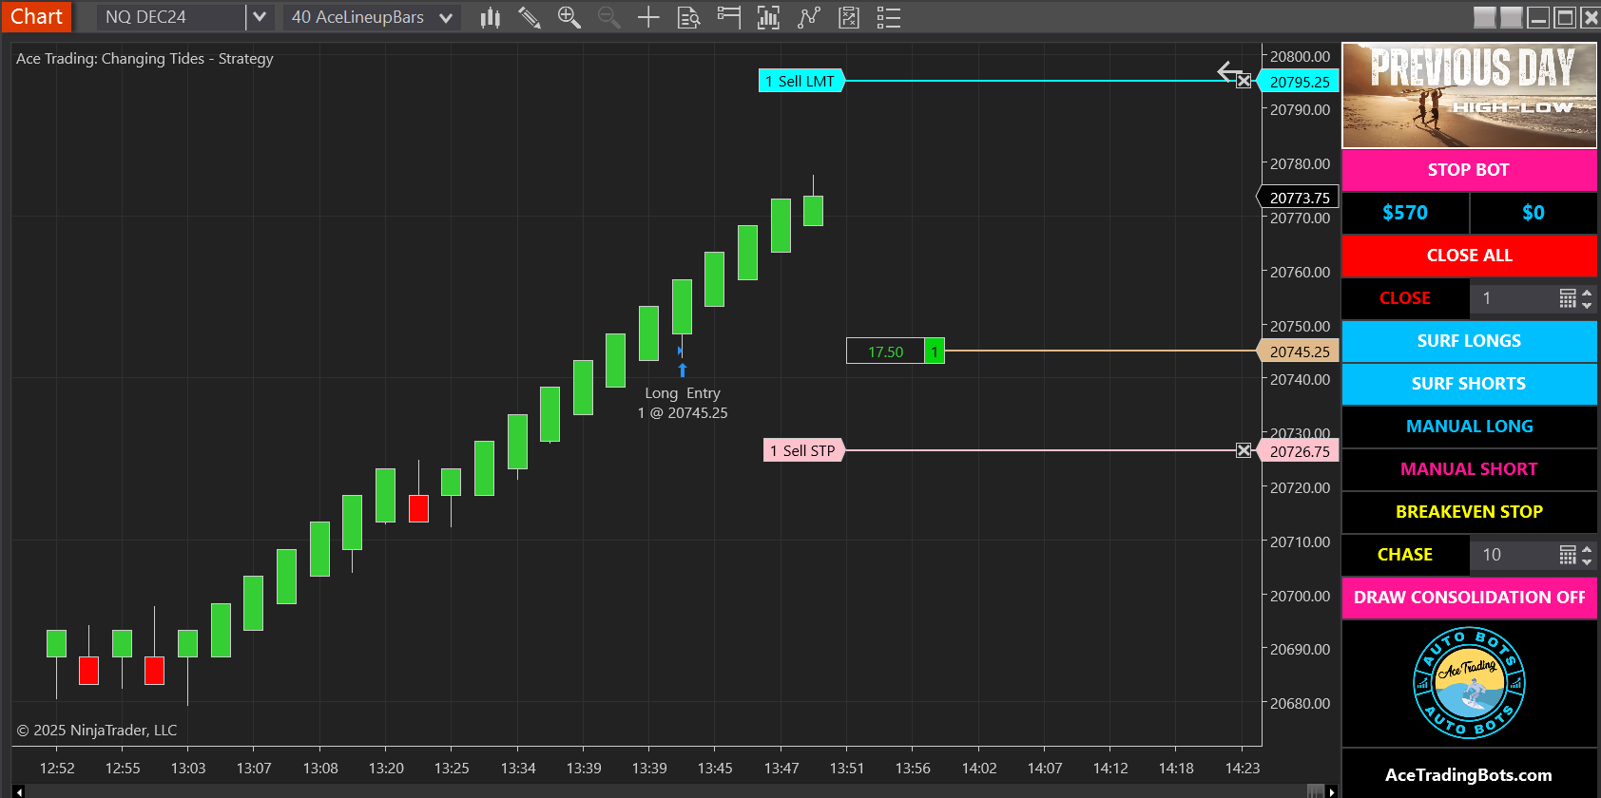Image resolution: width=1601 pixels, height=798 pixels.
Task: Click the 20795.25 limit price tag
Action: (1299, 82)
